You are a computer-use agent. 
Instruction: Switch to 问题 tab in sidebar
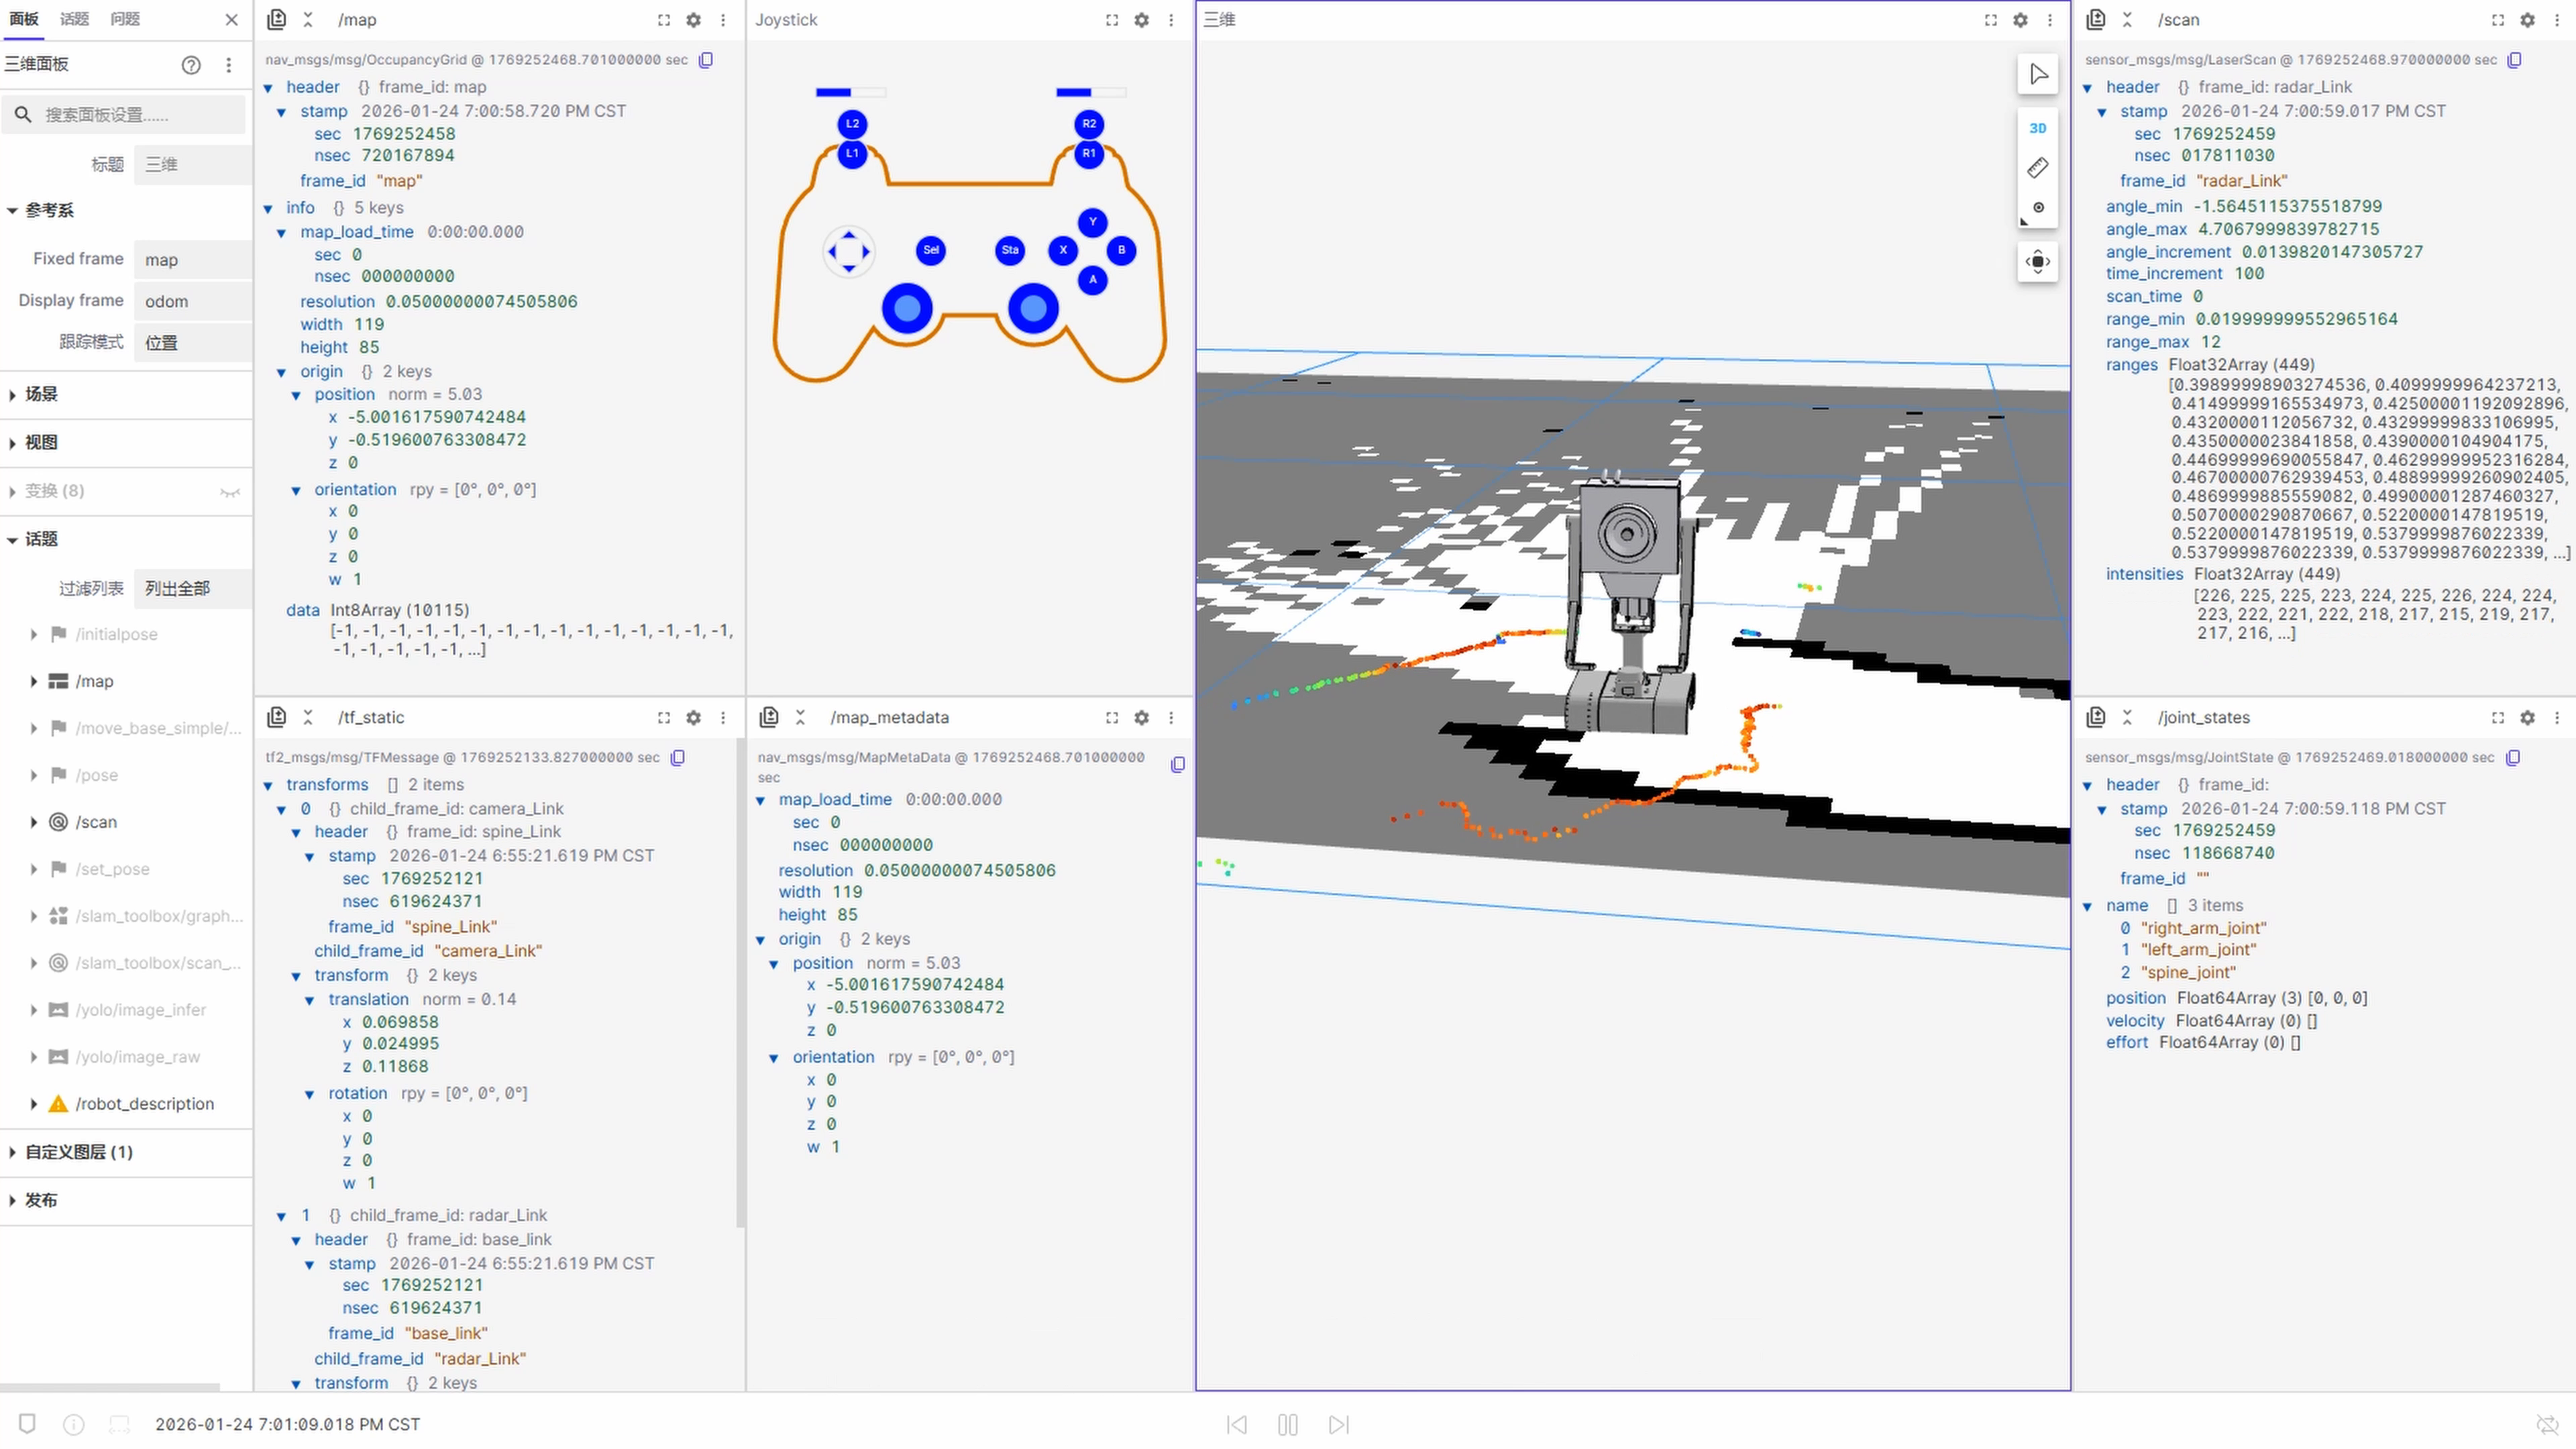coord(125,19)
